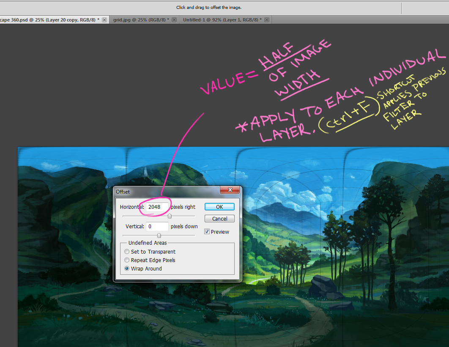Close the grid.jpg document tab
The image size is (449, 347).
click(174, 20)
